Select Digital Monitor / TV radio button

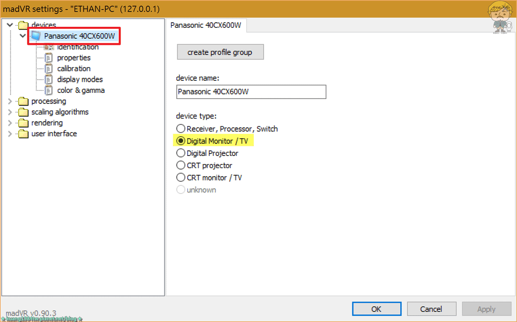pyautogui.click(x=181, y=141)
